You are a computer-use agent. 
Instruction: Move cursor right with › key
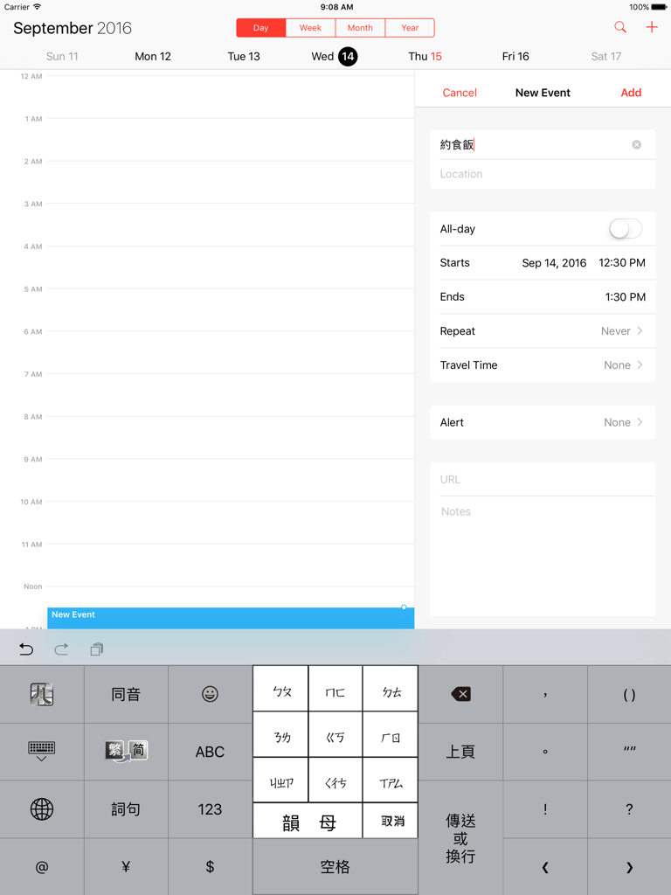click(x=629, y=866)
